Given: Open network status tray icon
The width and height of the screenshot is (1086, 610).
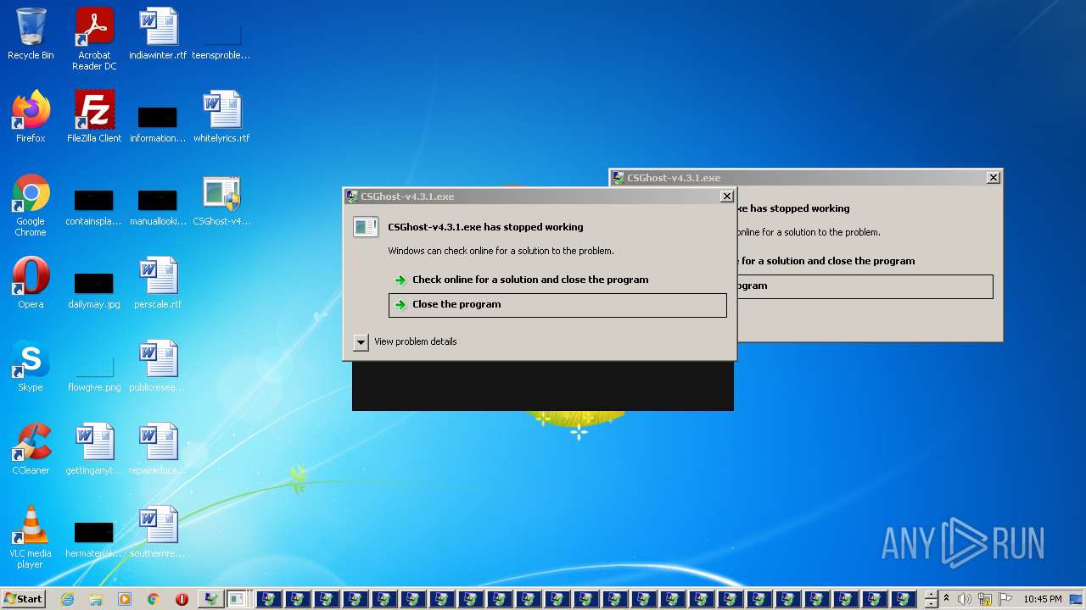Looking at the screenshot, I should click(985, 599).
